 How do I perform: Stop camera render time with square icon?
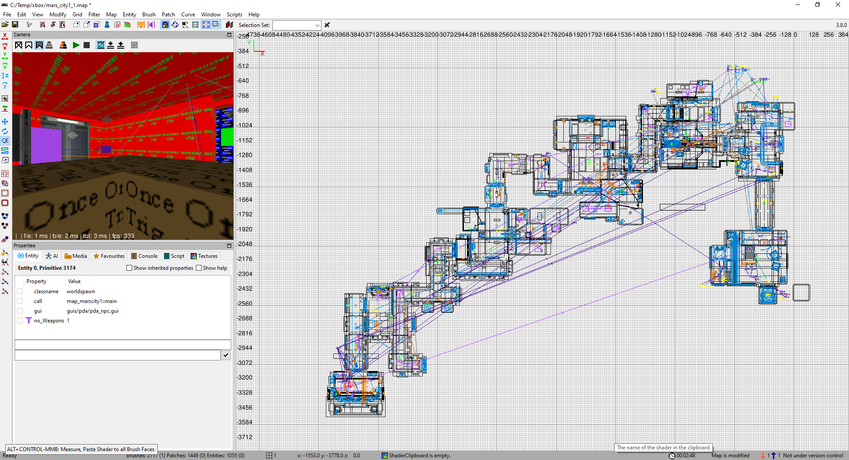point(87,45)
